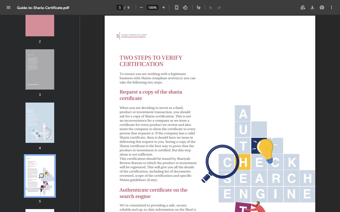The height and width of the screenshot is (212, 340).
Task: Click the paragraph starting 'To ensure you are working'
Action: 158,78
